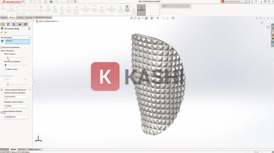Click the Maximum Angle Deviation value field

pyautogui.click(x=16, y=106)
